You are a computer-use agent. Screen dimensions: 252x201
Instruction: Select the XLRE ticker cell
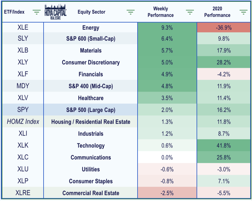[23, 193]
